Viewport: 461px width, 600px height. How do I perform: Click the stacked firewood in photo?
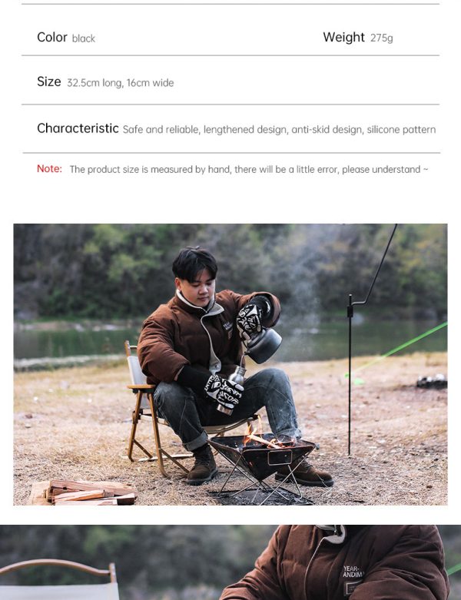click(83, 492)
